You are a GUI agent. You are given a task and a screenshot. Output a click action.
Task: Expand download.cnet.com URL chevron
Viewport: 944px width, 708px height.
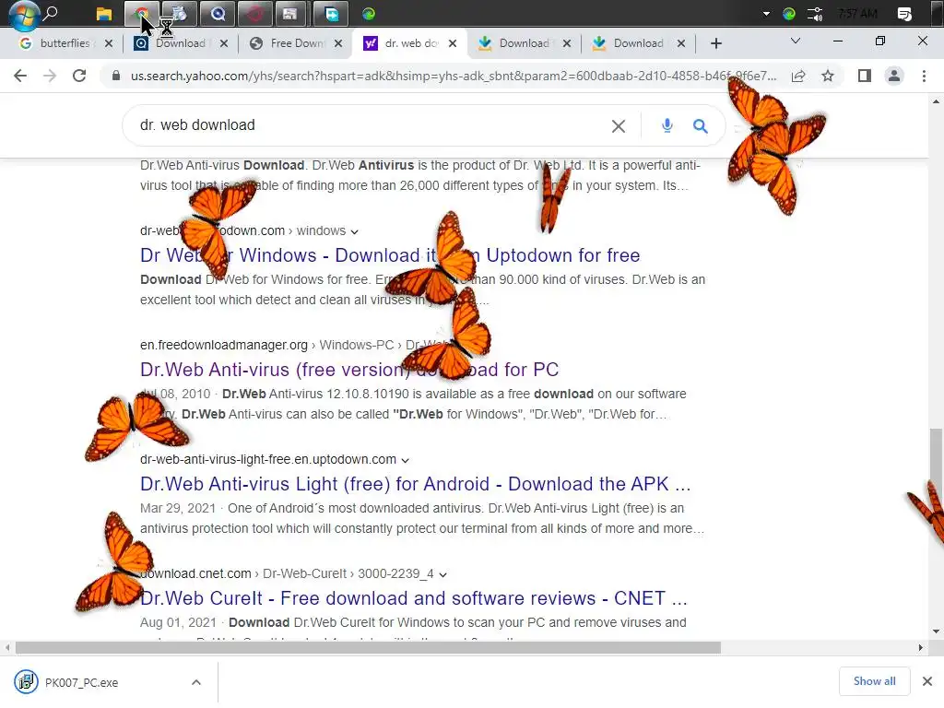pyautogui.click(x=443, y=575)
